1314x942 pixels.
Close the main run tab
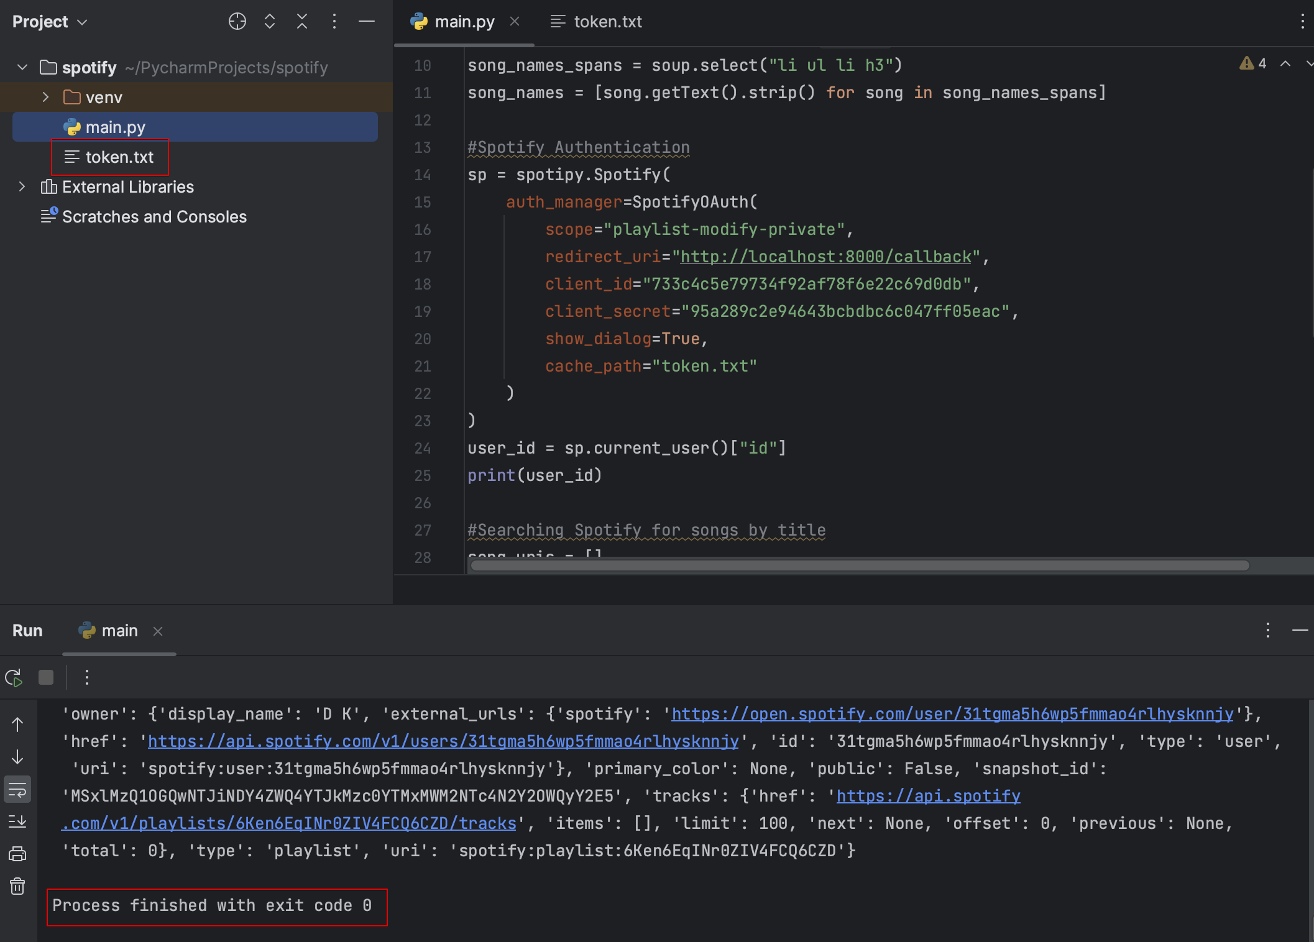click(158, 631)
